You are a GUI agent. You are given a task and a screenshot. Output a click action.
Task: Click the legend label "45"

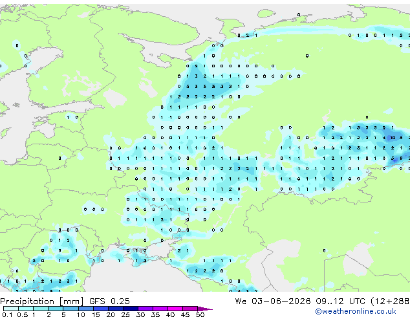(185, 314)
